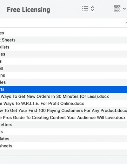Viewport: 127px width, 164px height.
Task: Open the view mode up-down chevron
Action: coord(92,9)
